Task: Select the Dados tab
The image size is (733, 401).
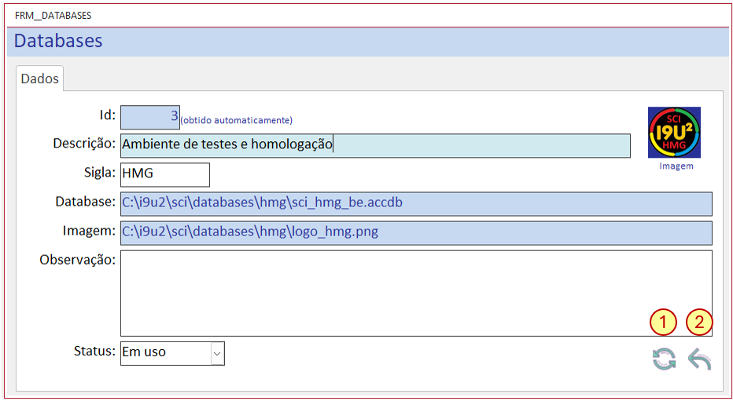Action: click(40, 78)
